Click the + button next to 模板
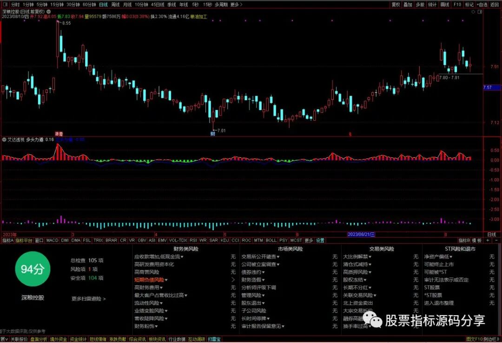502x343 pixels. [488, 240]
